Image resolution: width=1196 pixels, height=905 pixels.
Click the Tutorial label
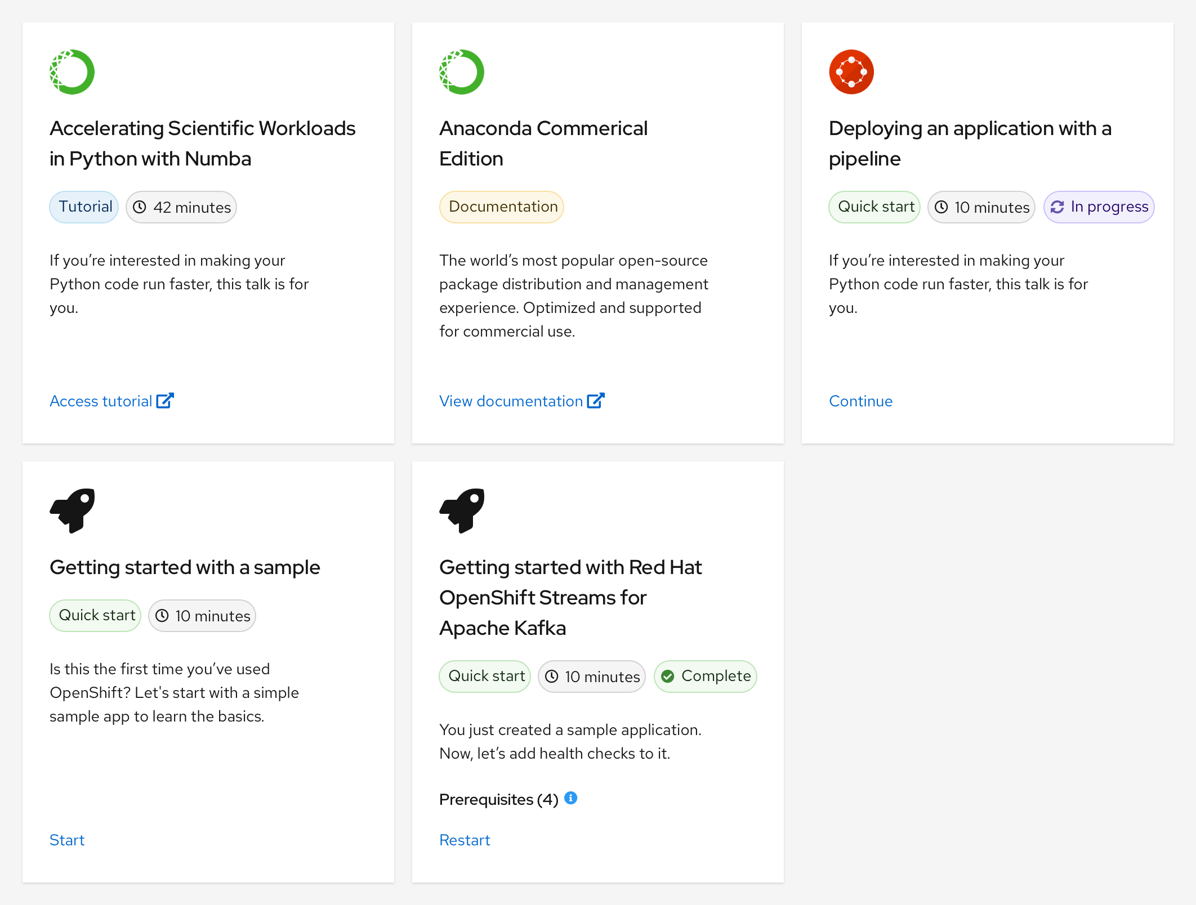click(x=84, y=207)
